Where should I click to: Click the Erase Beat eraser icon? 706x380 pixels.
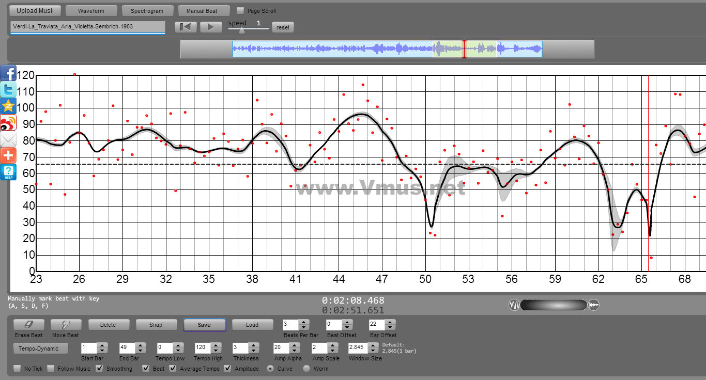28,325
